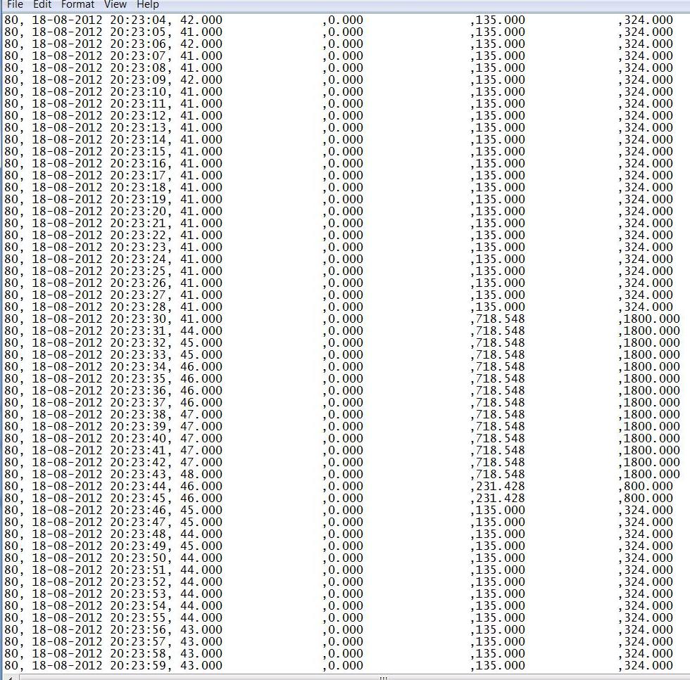Click 43.000 in the 20:23:56 row
This screenshot has width=690, height=680.
[201, 630]
